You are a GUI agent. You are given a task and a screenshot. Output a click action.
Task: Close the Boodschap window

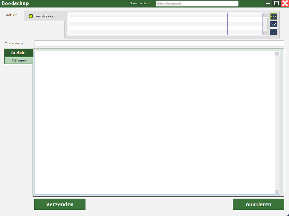tap(285, 3)
